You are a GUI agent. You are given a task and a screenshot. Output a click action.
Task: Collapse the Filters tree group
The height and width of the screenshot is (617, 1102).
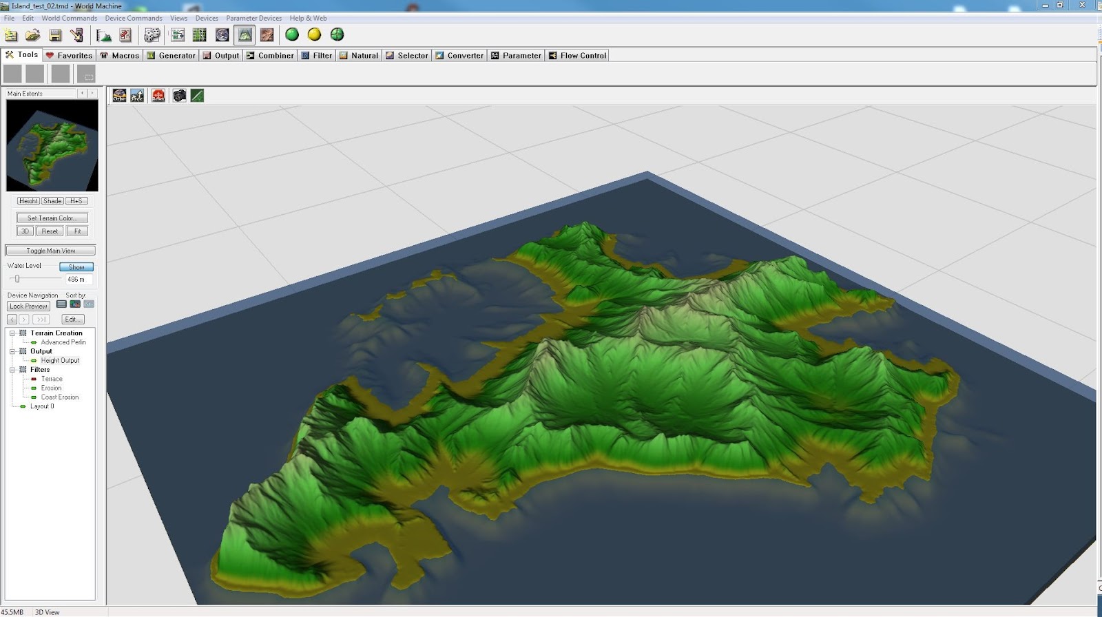12,370
